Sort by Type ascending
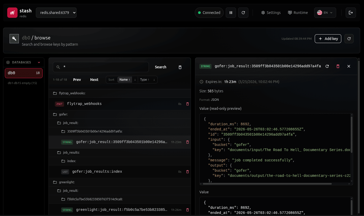 144,80
